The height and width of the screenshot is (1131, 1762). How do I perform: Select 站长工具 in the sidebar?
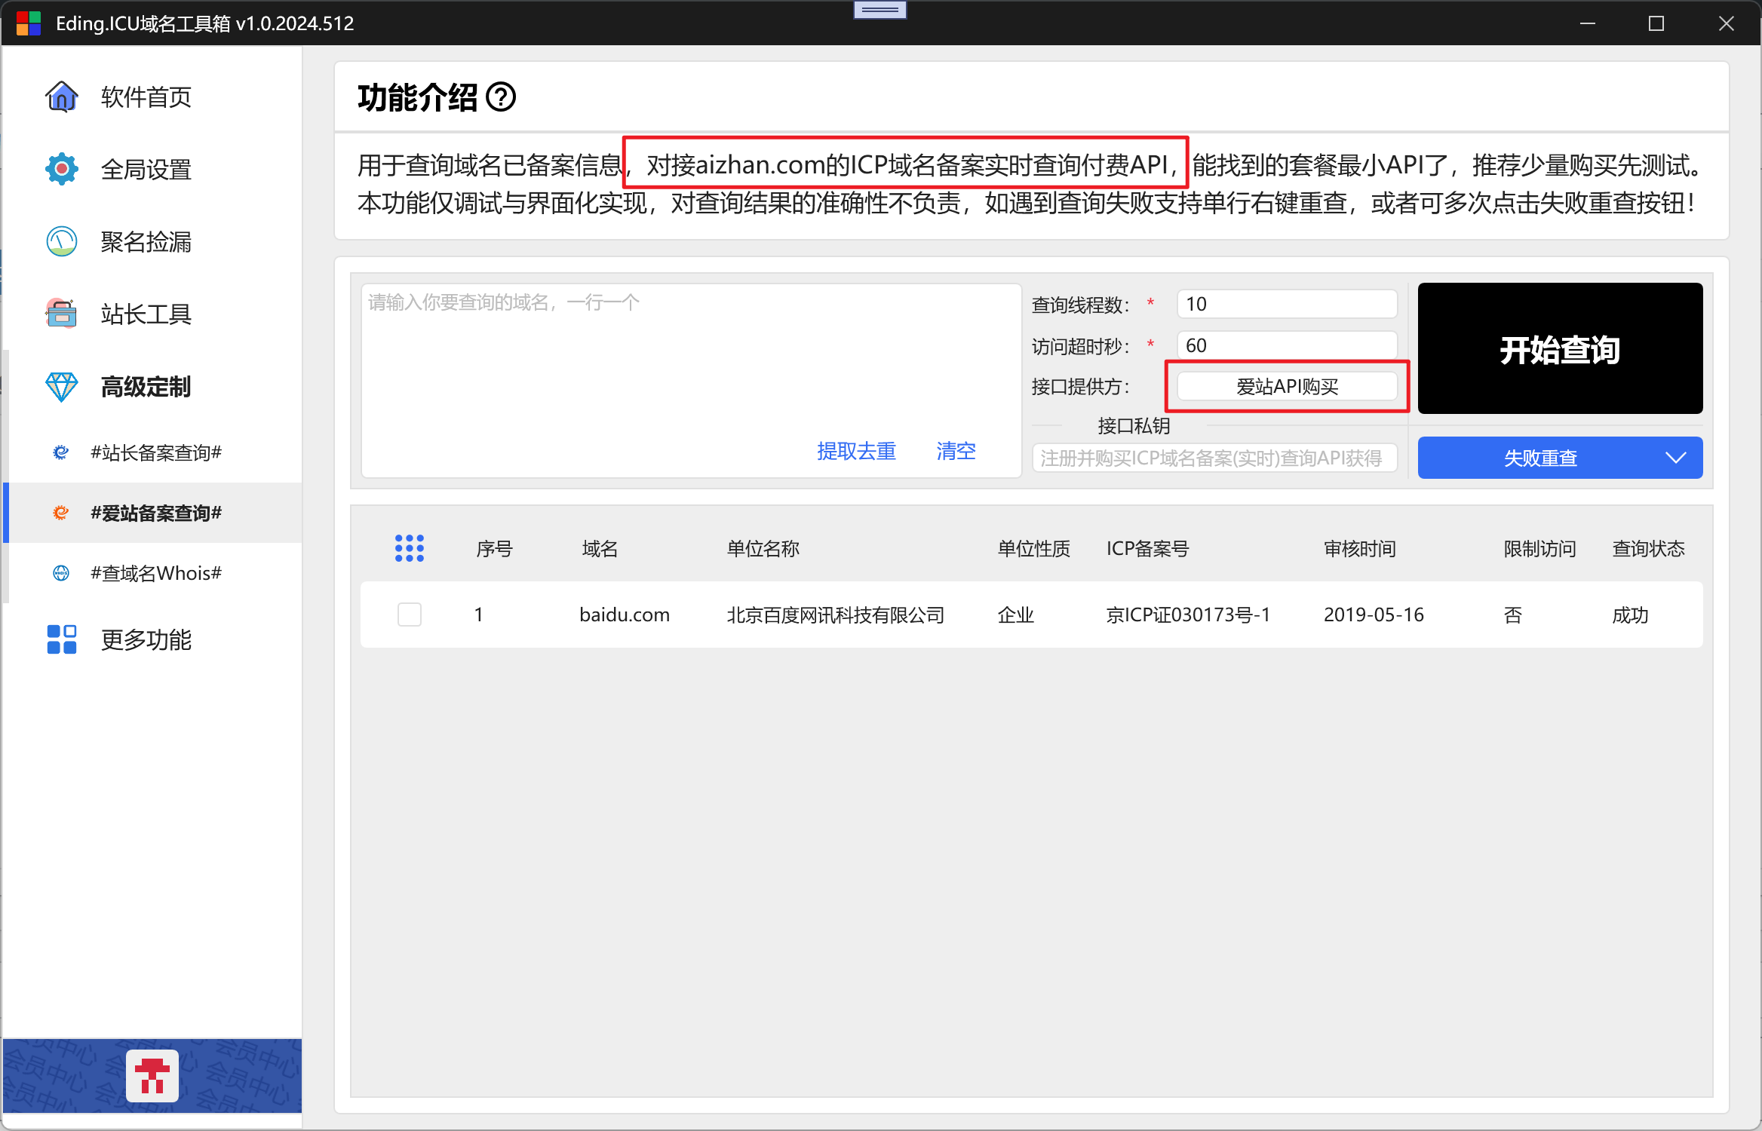152,314
